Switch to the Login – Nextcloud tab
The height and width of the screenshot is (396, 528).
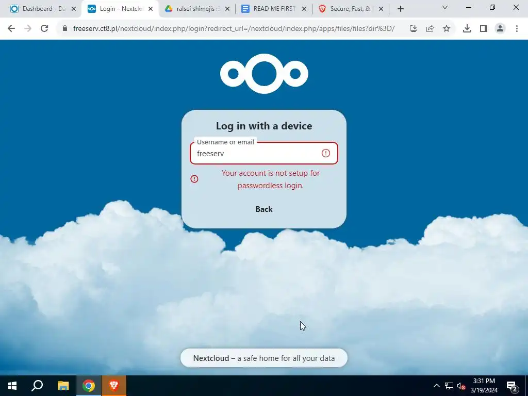tap(120, 9)
